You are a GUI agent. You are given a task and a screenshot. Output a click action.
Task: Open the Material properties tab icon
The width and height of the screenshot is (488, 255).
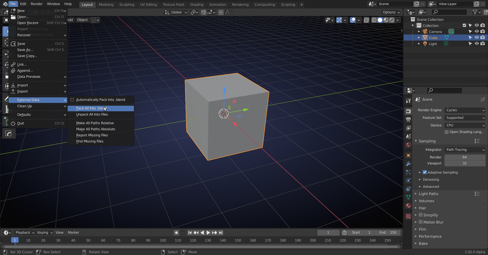pyautogui.click(x=408, y=206)
